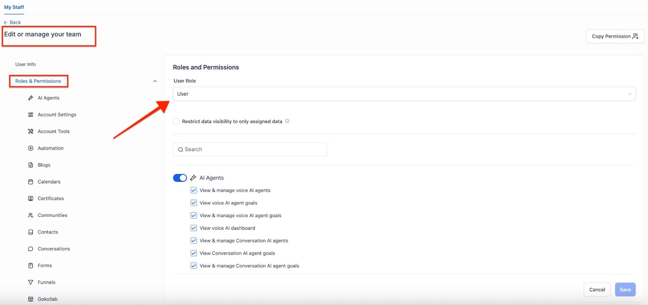Click the Funnels filter icon
648x305 pixels.
[30, 282]
